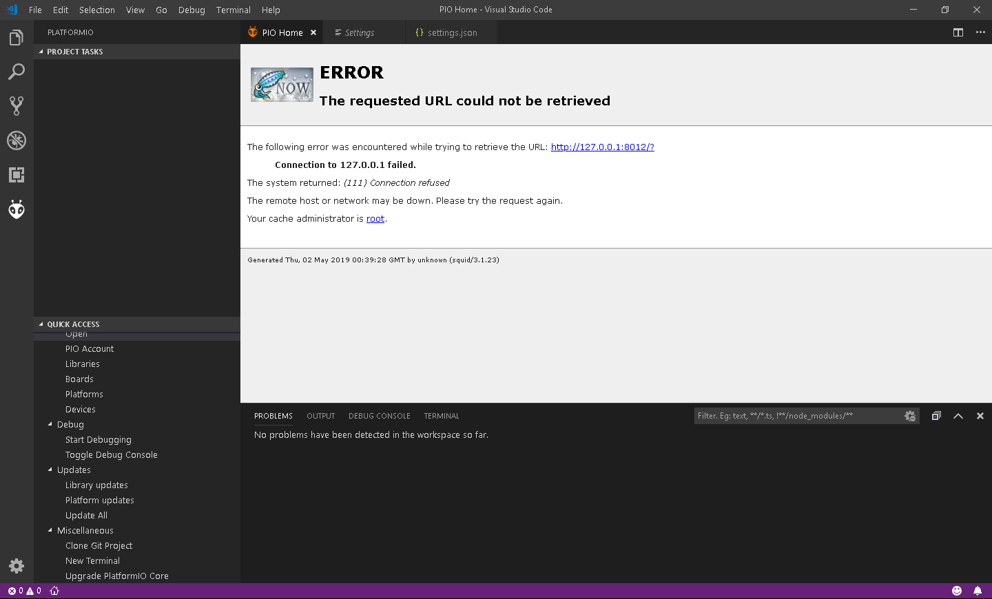
Task: Collapse the Miscellaneous tree group
Action: point(50,530)
